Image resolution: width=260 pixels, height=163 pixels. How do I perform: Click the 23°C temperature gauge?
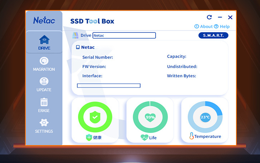205,117
